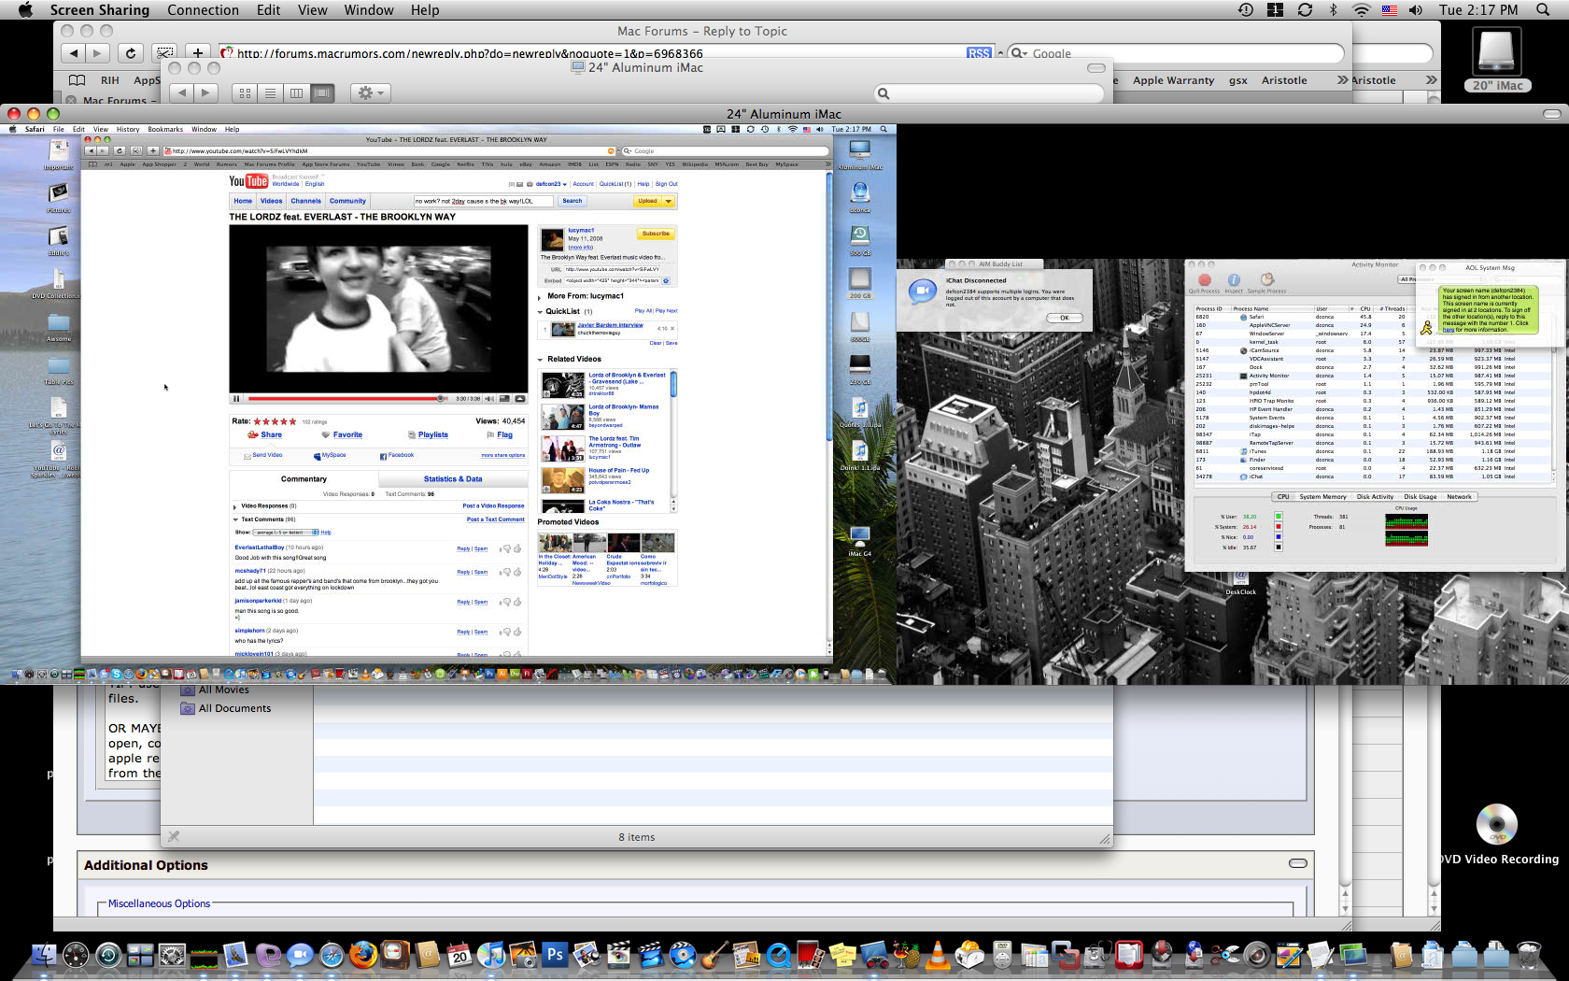The width and height of the screenshot is (1569, 981).
Task: Click Javier Bardem interview QuickList thumbnail
Action: [x=563, y=329]
